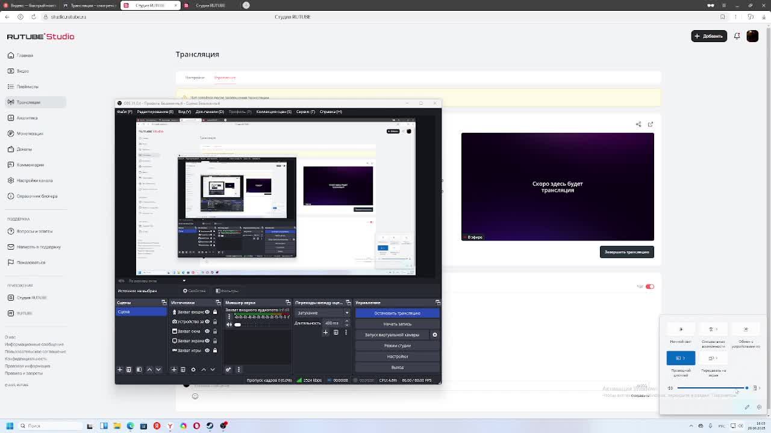Toggle visibility of Устройство захвата source
771x433 pixels.
pyautogui.click(x=207, y=322)
